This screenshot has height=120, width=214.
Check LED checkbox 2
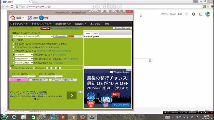click(51, 68)
